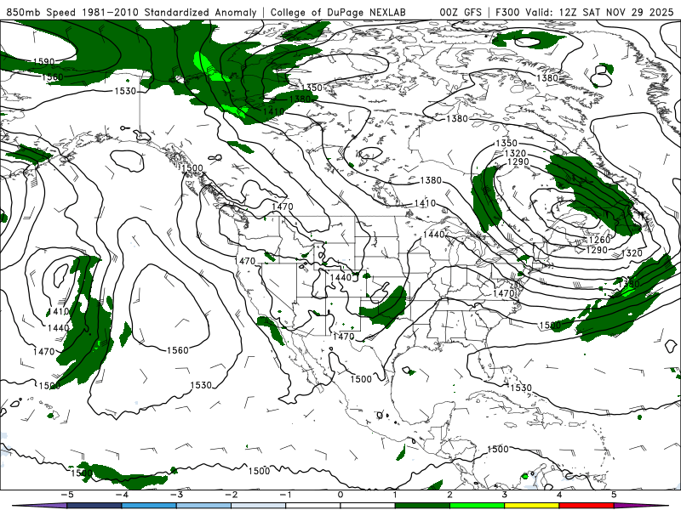681x510 pixels.
Task: Click the '1' color scale label
Action: click(395, 495)
